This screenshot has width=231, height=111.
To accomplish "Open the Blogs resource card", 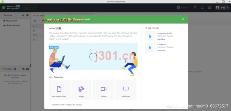I will pyautogui.click(x=81, y=90).
